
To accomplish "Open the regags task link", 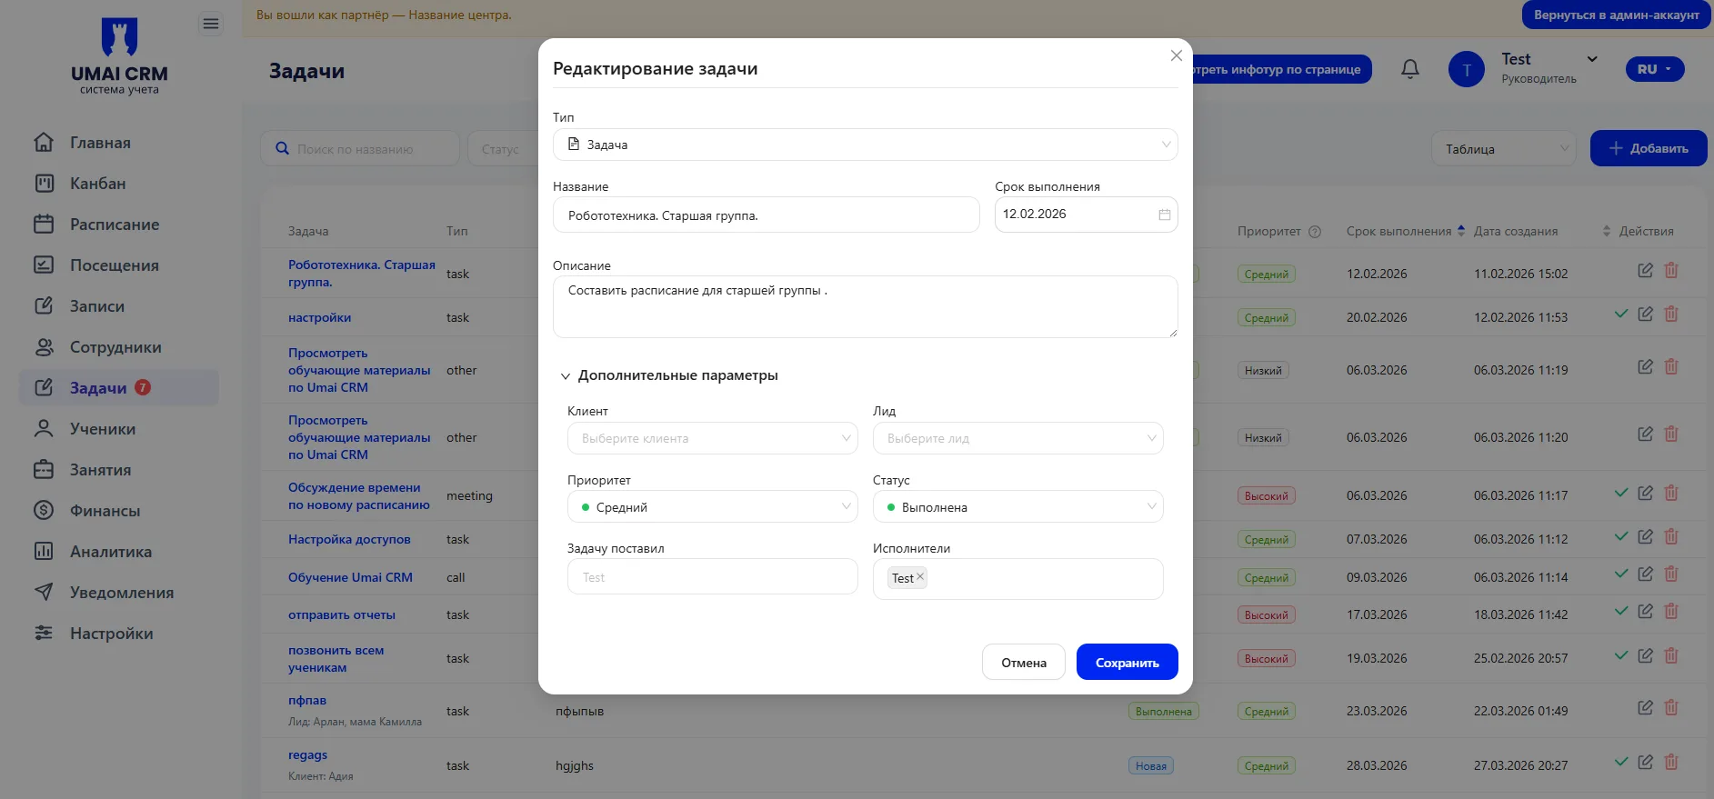I will tap(307, 754).
